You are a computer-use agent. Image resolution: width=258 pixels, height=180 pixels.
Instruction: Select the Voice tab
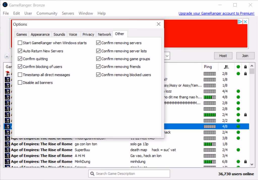click(x=73, y=34)
